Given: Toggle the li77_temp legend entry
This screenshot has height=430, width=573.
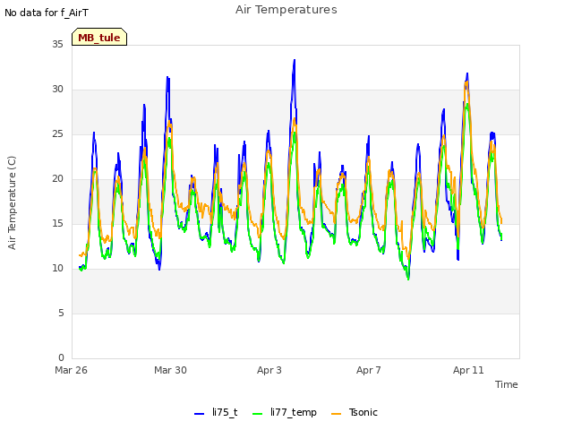Looking at the screenshot, I should (x=285, y=412).
